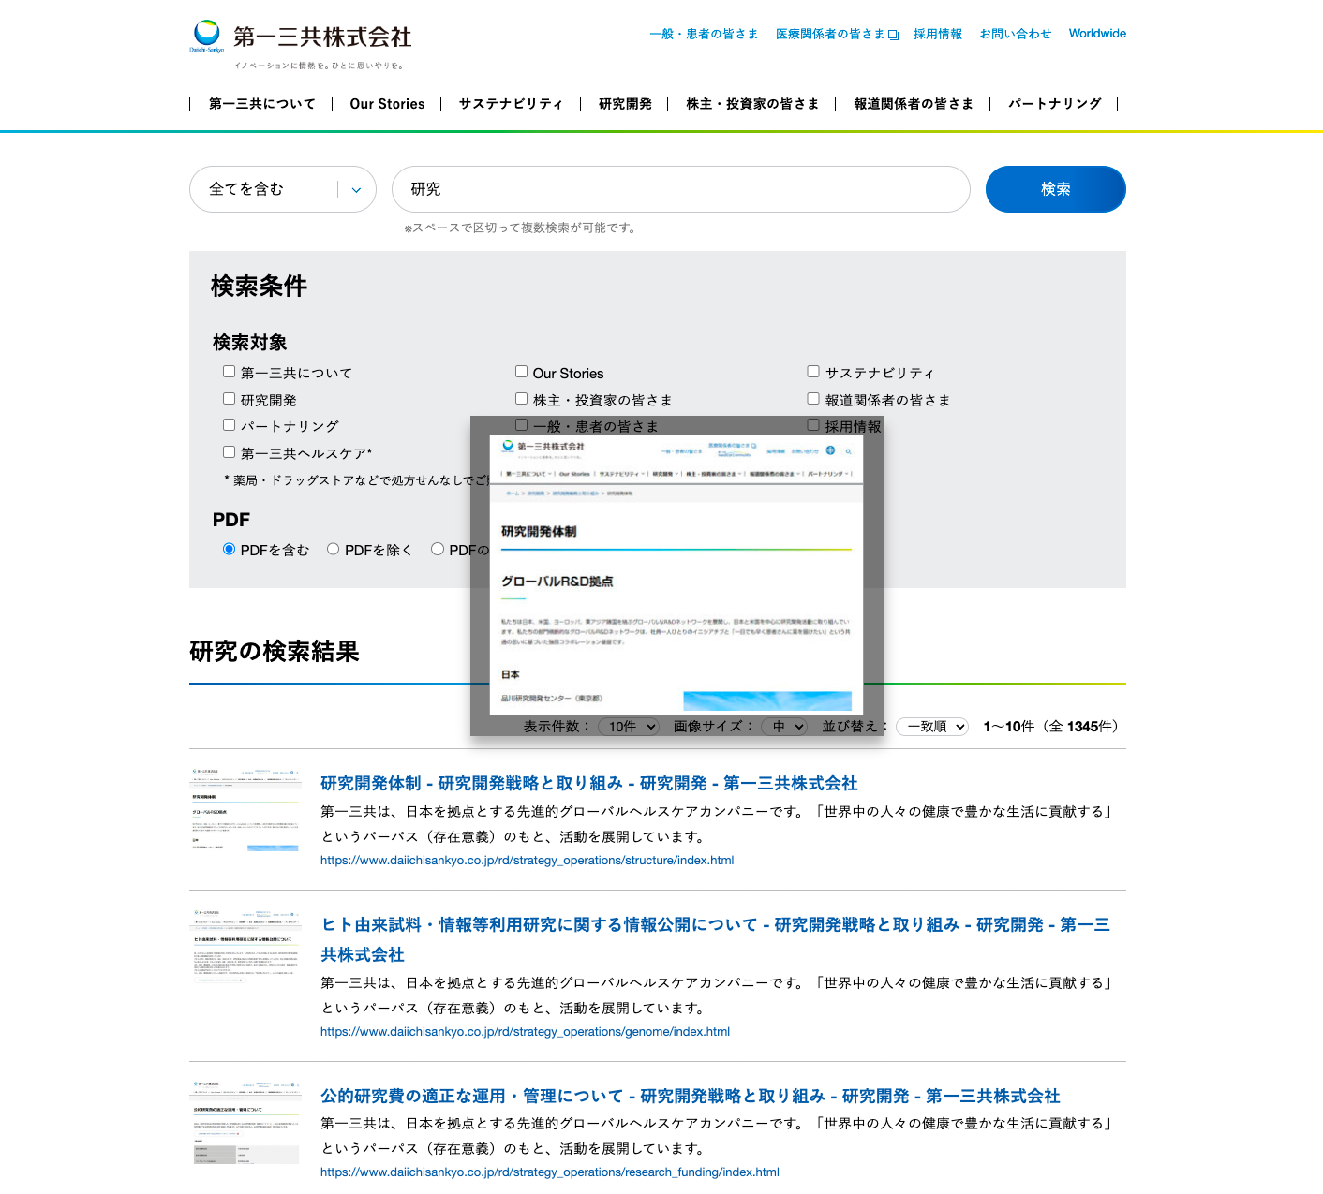The height and width of the screenshot is (1194, 1323).
Task: Open 研究開発体制 search result title
Action: coord(589,783)
